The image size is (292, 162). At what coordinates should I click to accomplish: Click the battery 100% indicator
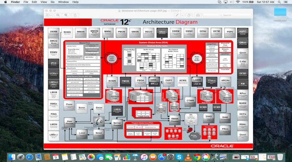tap(248, 2)
